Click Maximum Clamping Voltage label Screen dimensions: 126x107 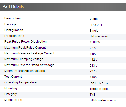[24, 59]
